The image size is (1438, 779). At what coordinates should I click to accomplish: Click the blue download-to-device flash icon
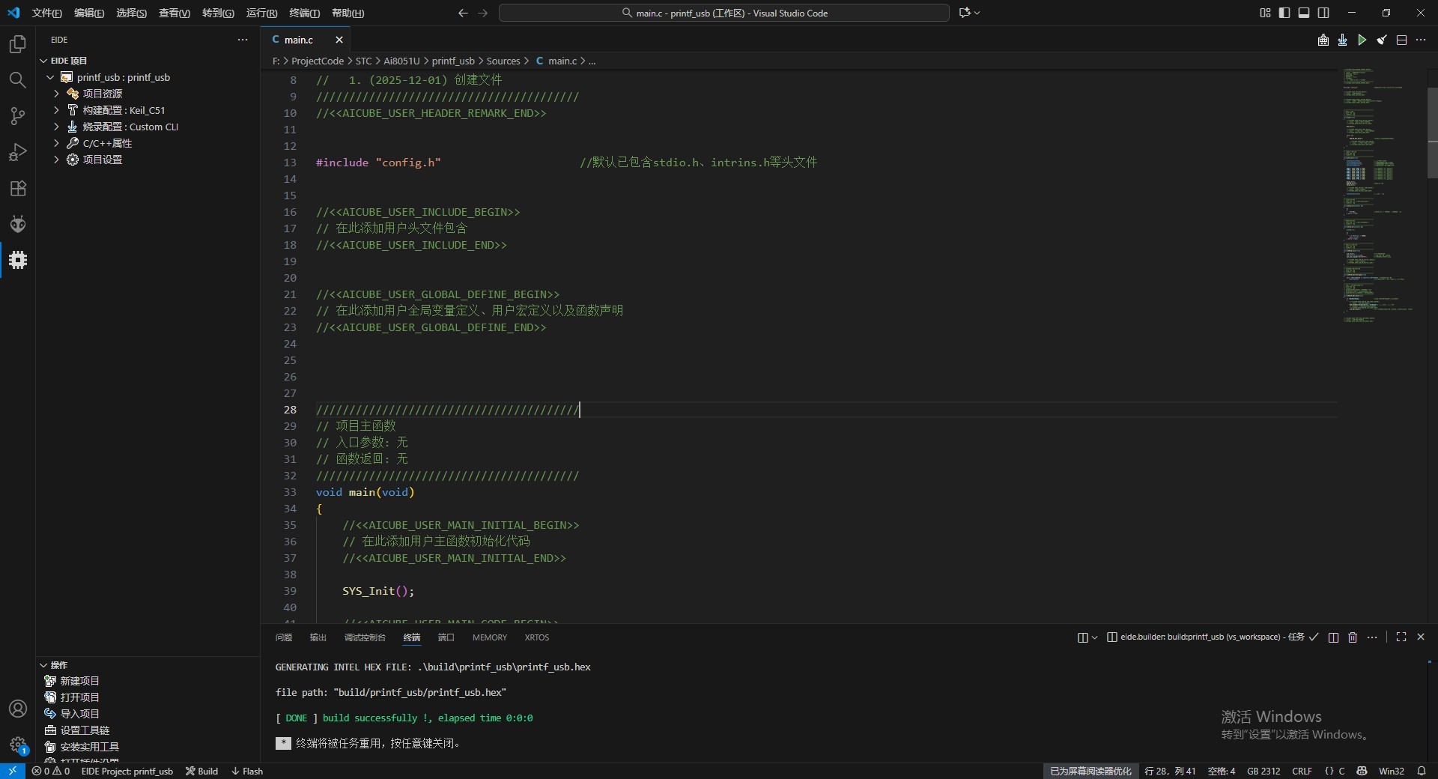1342,40
